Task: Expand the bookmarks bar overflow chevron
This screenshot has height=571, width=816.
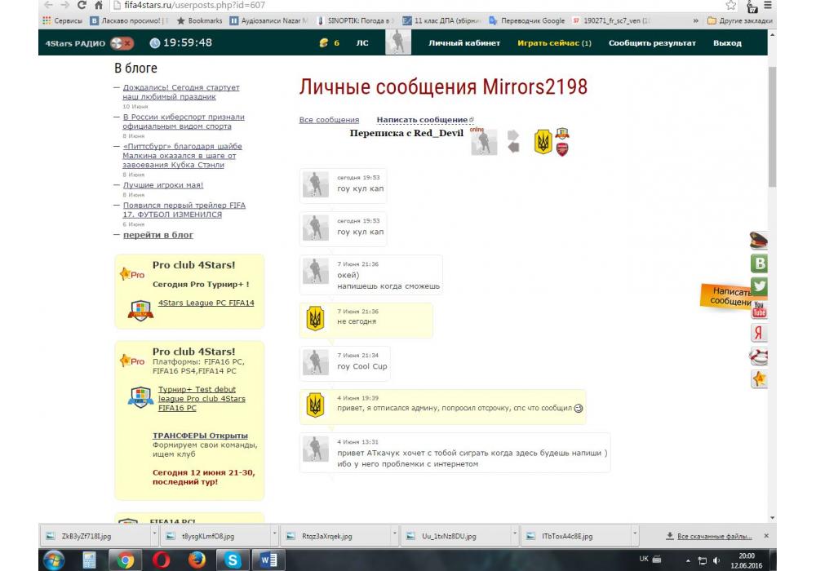Action: pyautogui.click(x=695, y=20)
